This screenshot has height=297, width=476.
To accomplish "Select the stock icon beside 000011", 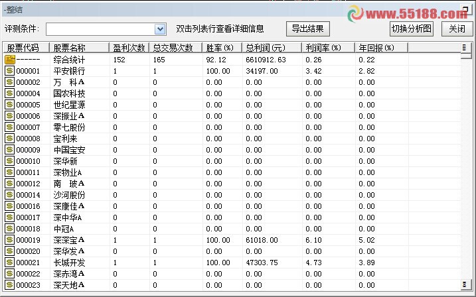I will [10, 172].
